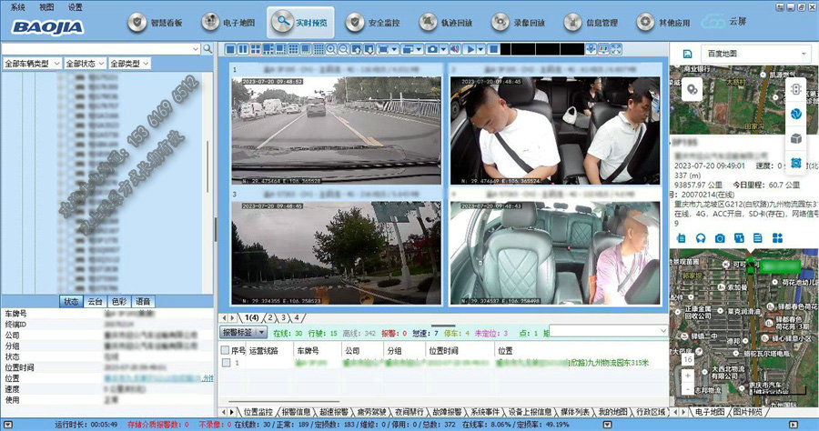Expand the 全部车辆类型 dropdown filter
819x431 pixels.
32,64
